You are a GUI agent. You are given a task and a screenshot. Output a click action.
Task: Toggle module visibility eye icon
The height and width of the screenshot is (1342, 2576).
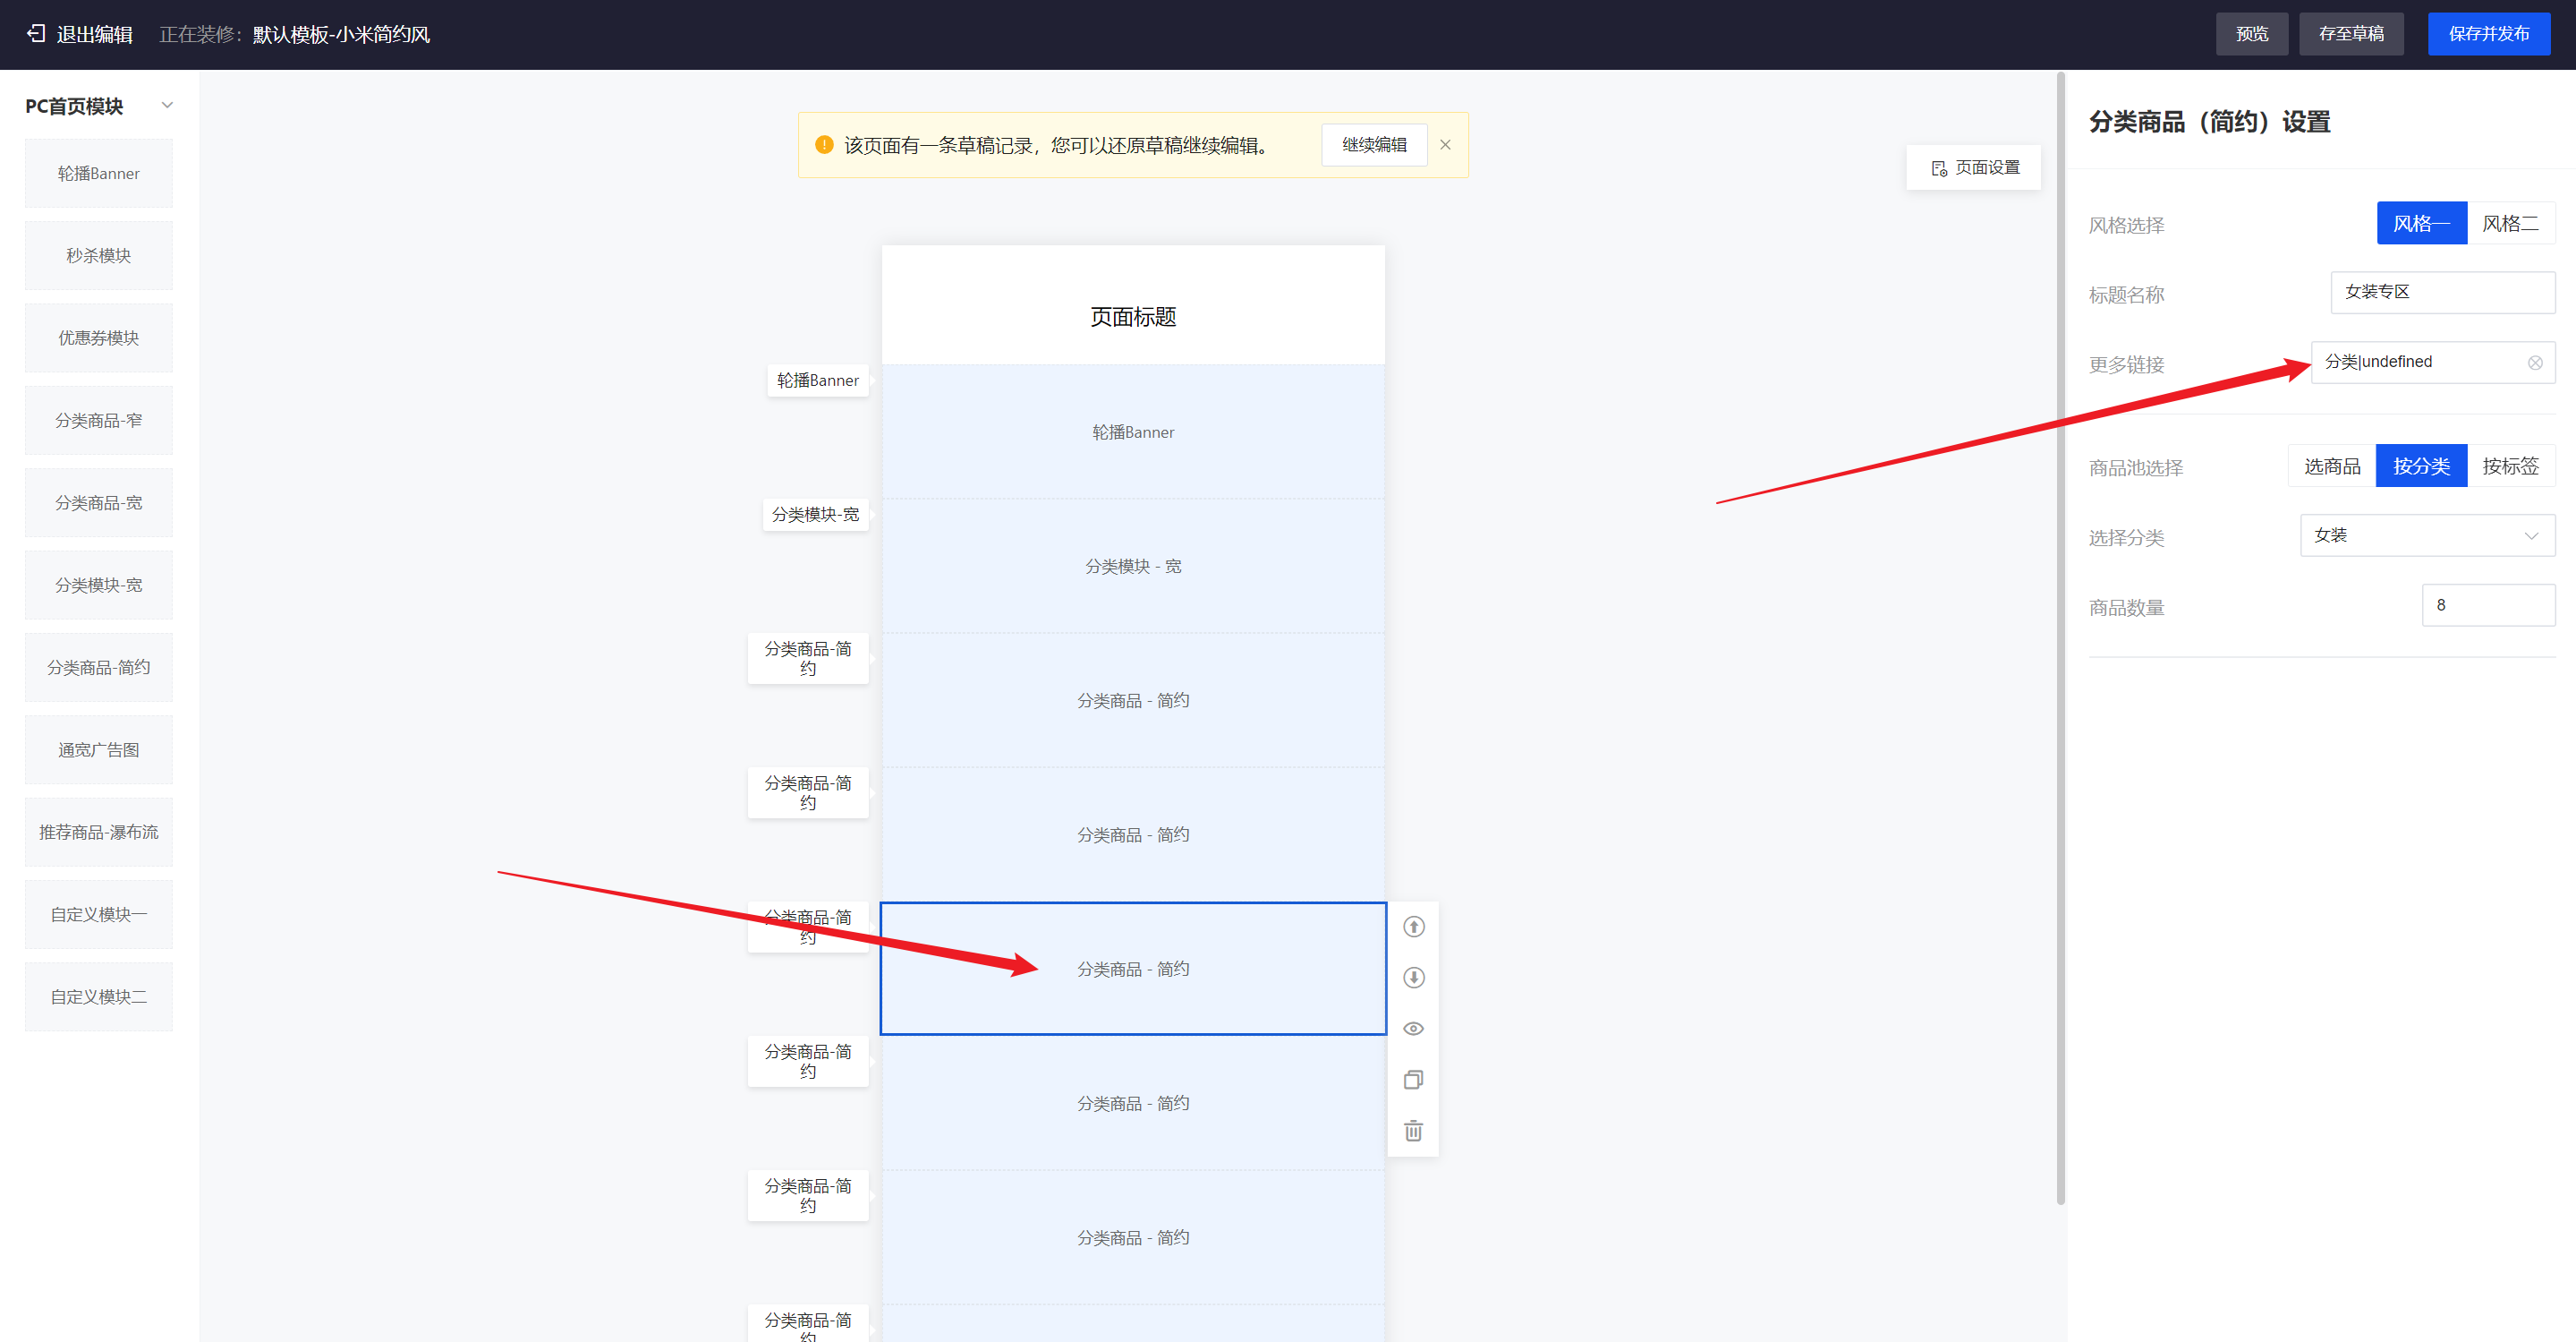pyautogui.click(x=1413, y=1029)
